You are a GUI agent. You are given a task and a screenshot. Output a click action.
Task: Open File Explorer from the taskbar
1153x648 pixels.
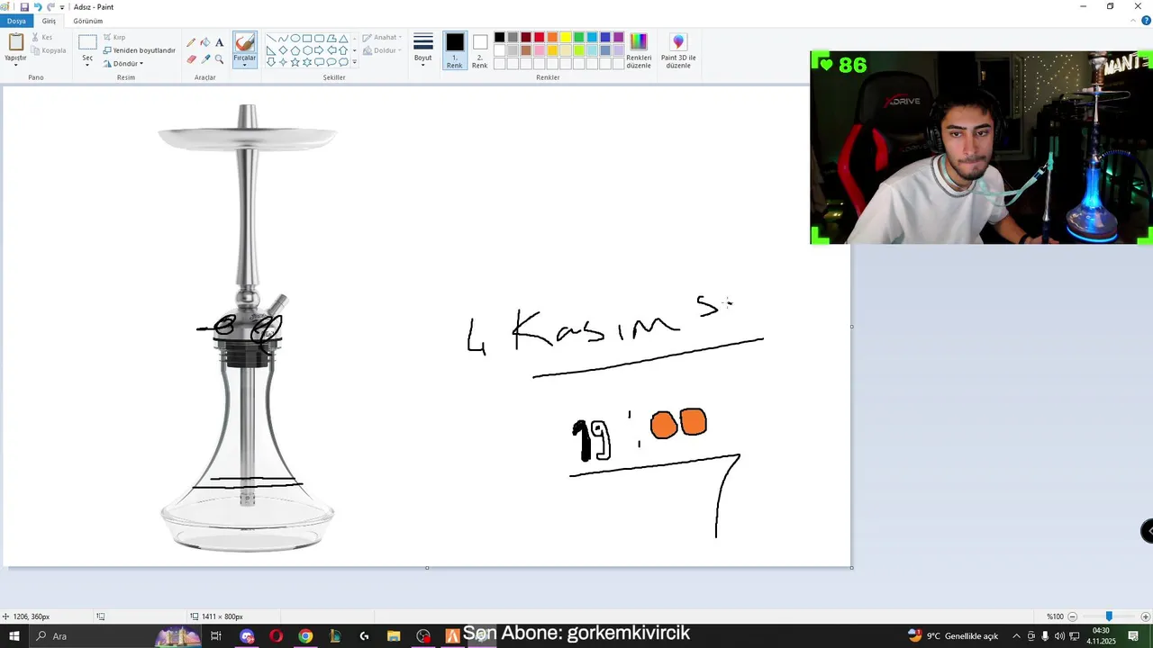tap(394, 636)
